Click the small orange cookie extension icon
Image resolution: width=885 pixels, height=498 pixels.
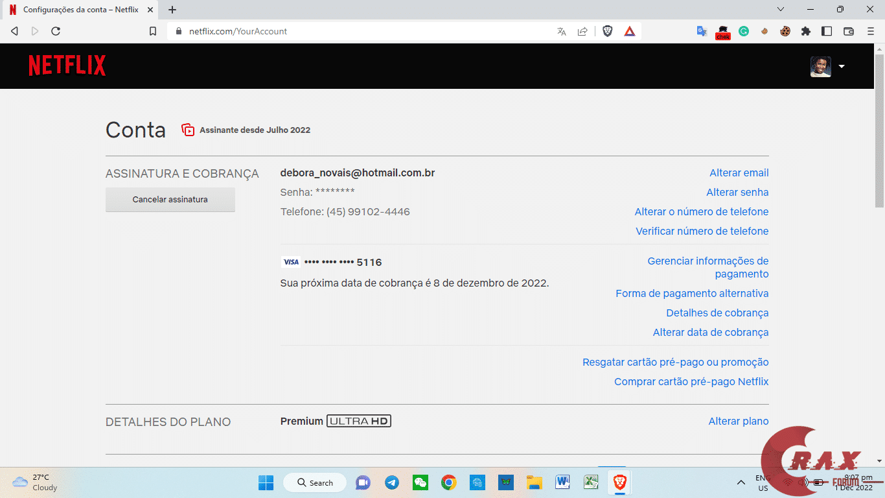(x=764, y=31)
